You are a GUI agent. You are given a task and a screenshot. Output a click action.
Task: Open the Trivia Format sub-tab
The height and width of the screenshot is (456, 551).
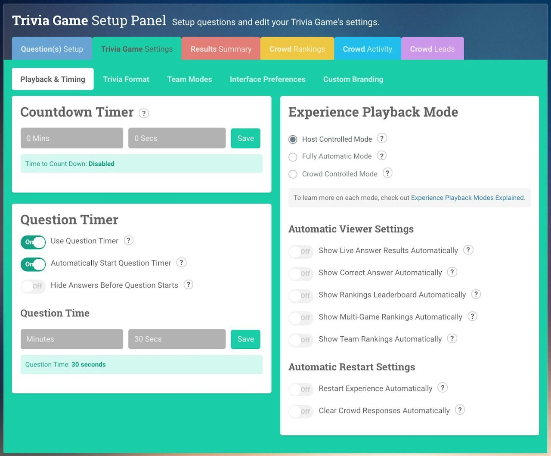(x=126, y=79)
